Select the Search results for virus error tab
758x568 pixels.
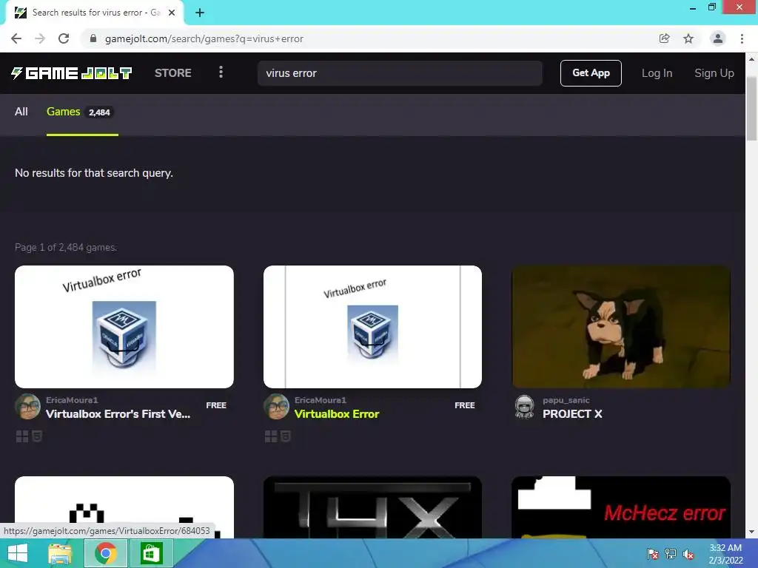[94, 13]
